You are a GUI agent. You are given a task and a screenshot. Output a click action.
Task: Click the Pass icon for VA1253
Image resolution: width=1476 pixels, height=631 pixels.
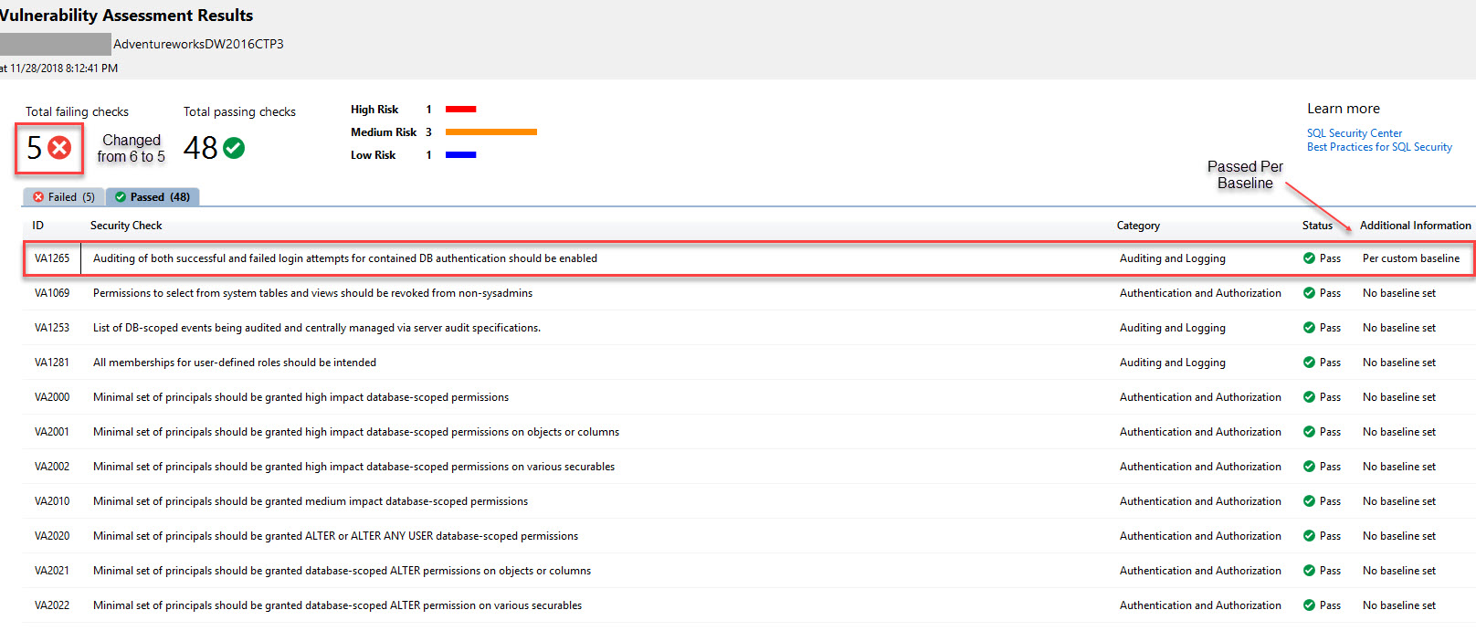pos(1309,328)
